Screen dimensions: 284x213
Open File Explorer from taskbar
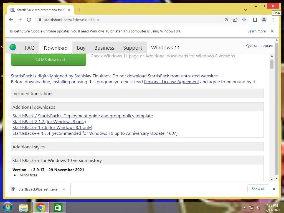24,207
